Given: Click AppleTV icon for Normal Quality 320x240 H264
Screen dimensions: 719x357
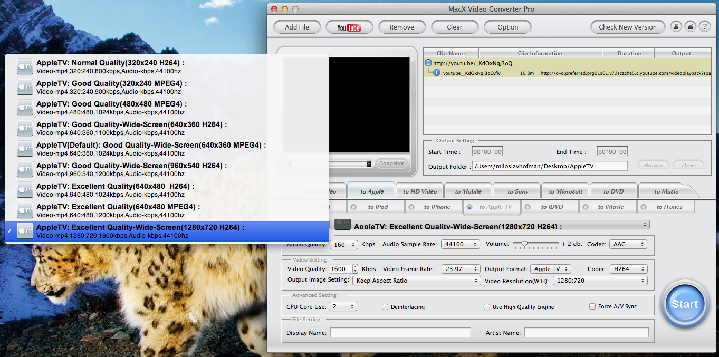Looking at the screenshot, I should (x=25, y=66).
